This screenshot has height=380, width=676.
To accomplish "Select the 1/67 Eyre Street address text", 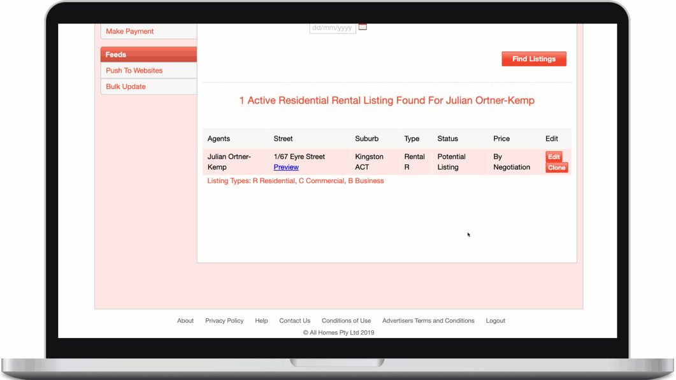I will tap(299, 157).
